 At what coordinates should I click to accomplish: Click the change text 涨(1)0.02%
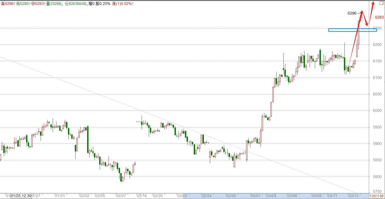[122, 4]
